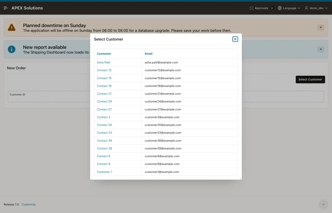Screen dimensions: 332x213
Task: Click email customer18@example.com
Action: [163, 86]
